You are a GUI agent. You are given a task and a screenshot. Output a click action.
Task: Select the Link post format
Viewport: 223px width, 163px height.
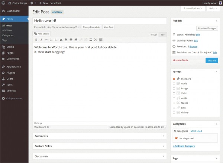(174, 108)
